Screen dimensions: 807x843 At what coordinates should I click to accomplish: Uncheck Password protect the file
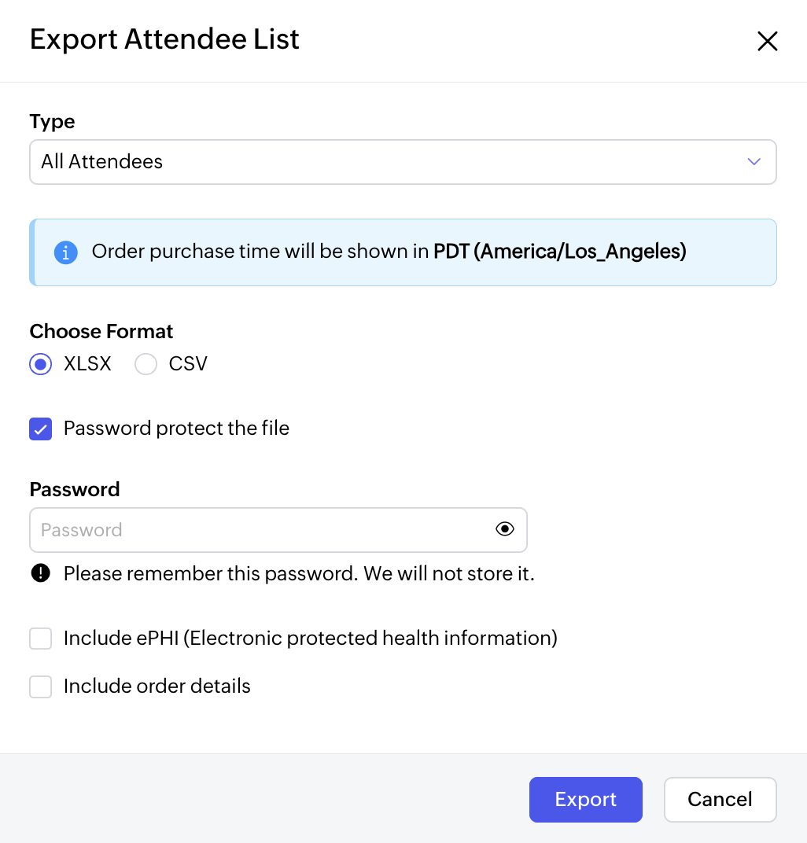tap(41, 429)
